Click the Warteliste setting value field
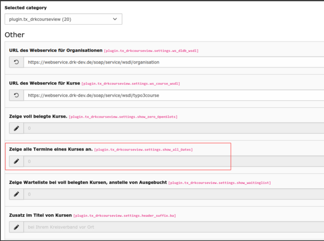324x241 pixels. [172, 194]
